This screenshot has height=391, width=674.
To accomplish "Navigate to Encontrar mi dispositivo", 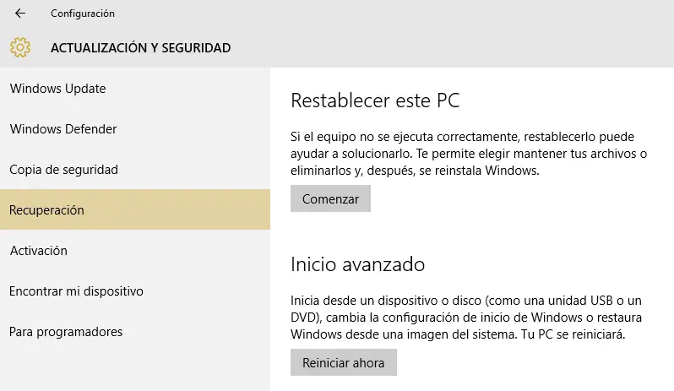I will (76, 291).
